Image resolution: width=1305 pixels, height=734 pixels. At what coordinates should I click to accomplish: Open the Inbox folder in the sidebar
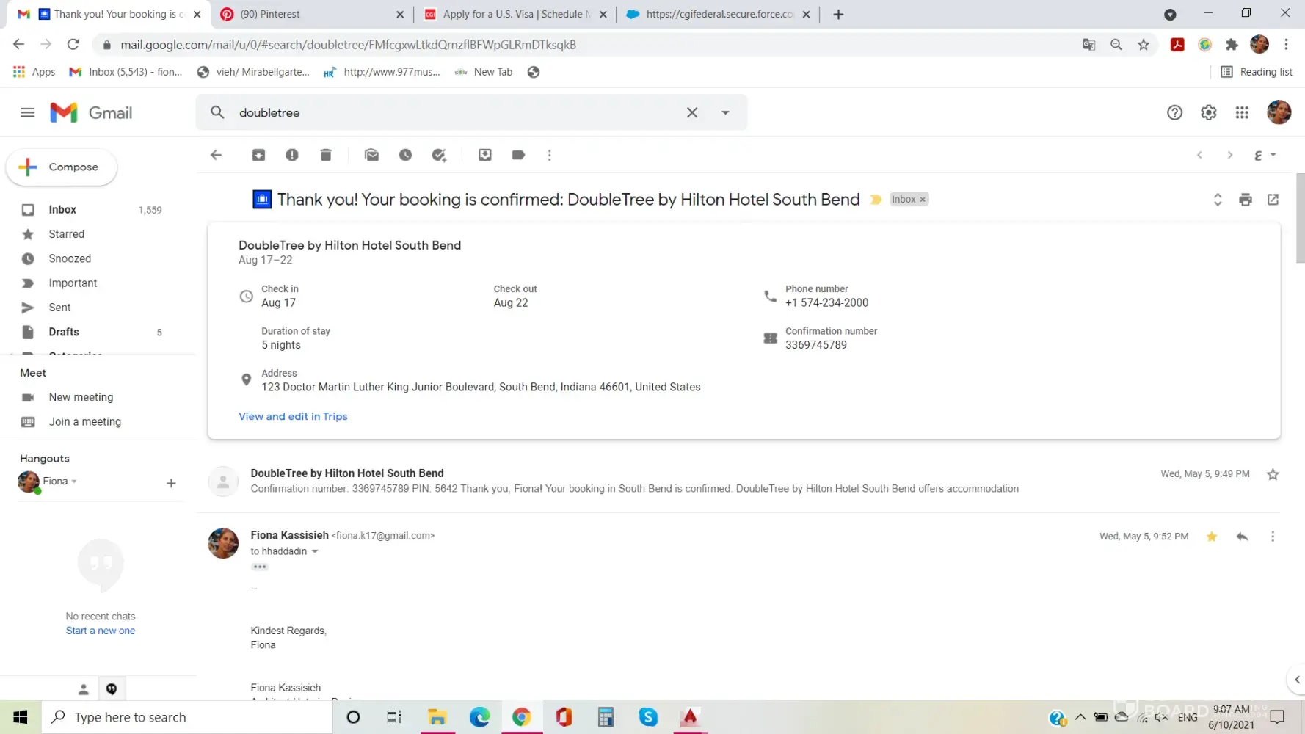[x=62, y=210]
